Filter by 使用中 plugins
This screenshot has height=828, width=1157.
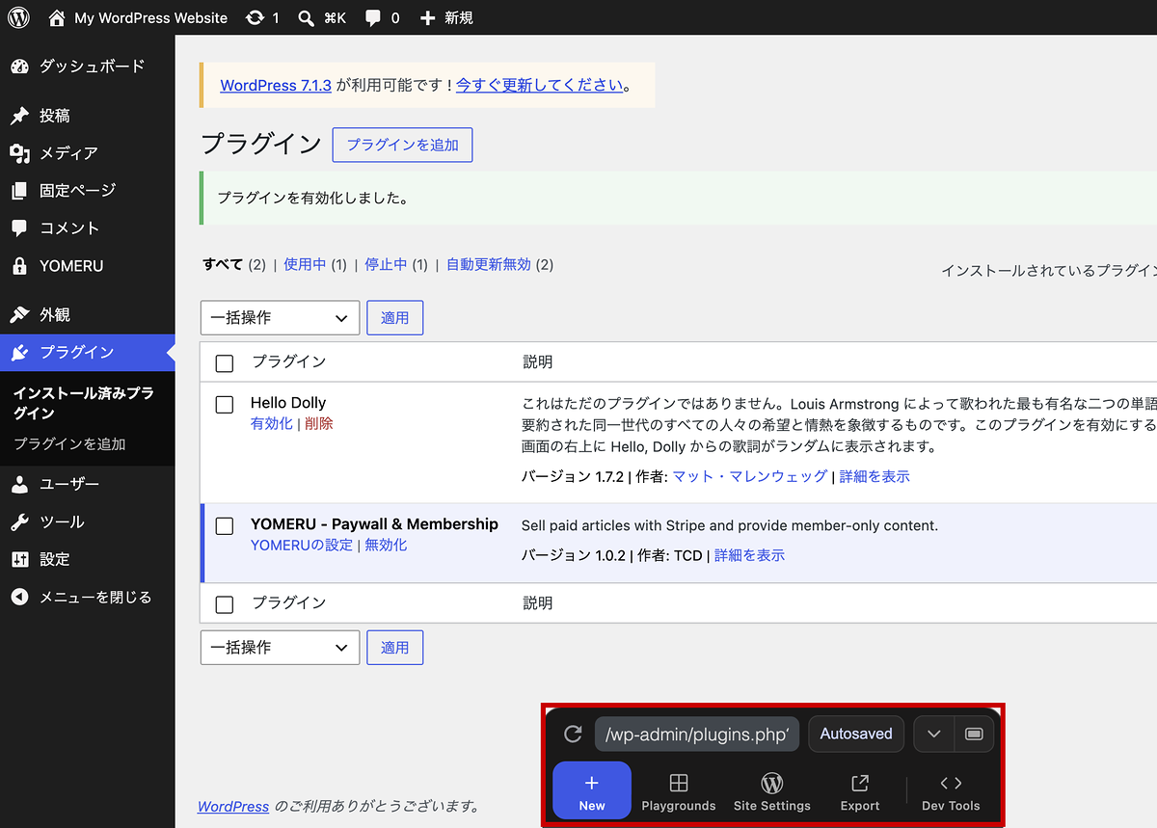point(305,264)
